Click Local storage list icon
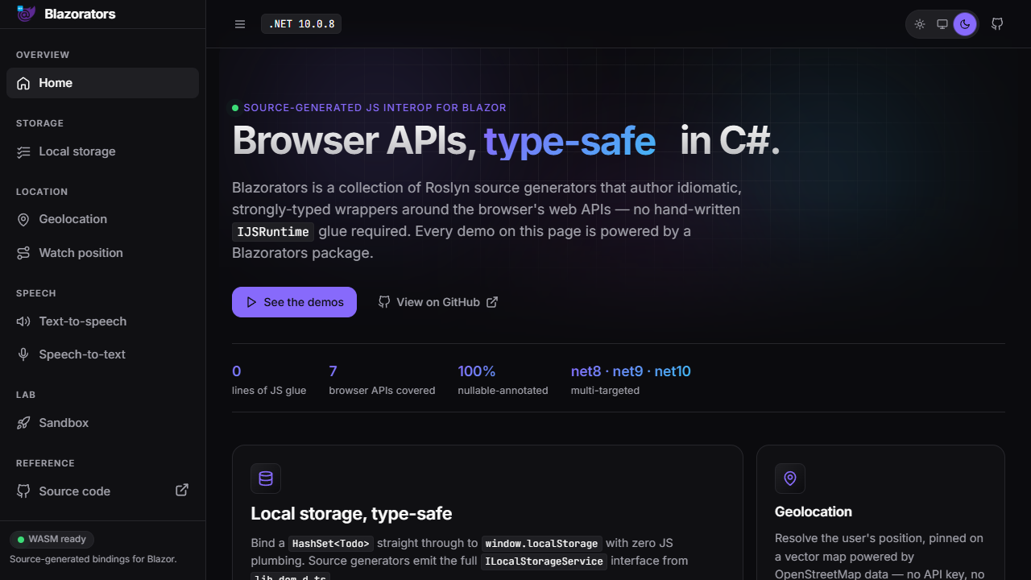 tap(23, 151)
